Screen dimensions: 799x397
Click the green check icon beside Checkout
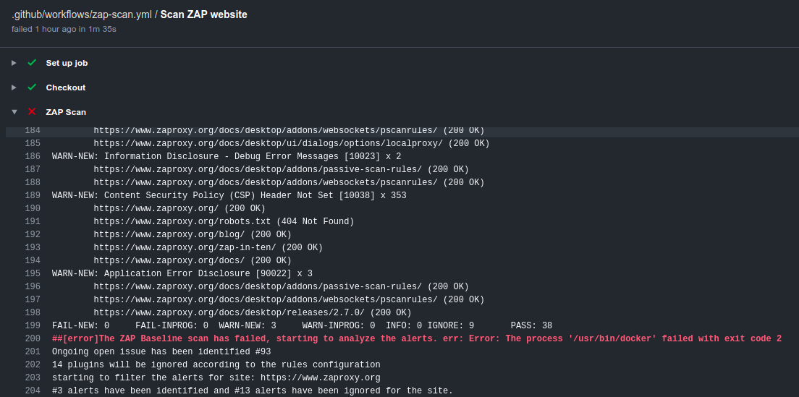(32, 87)
